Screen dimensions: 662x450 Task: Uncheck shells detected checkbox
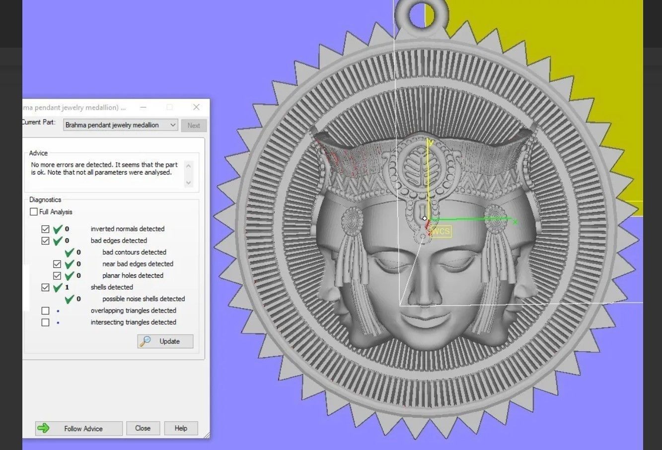46,287
